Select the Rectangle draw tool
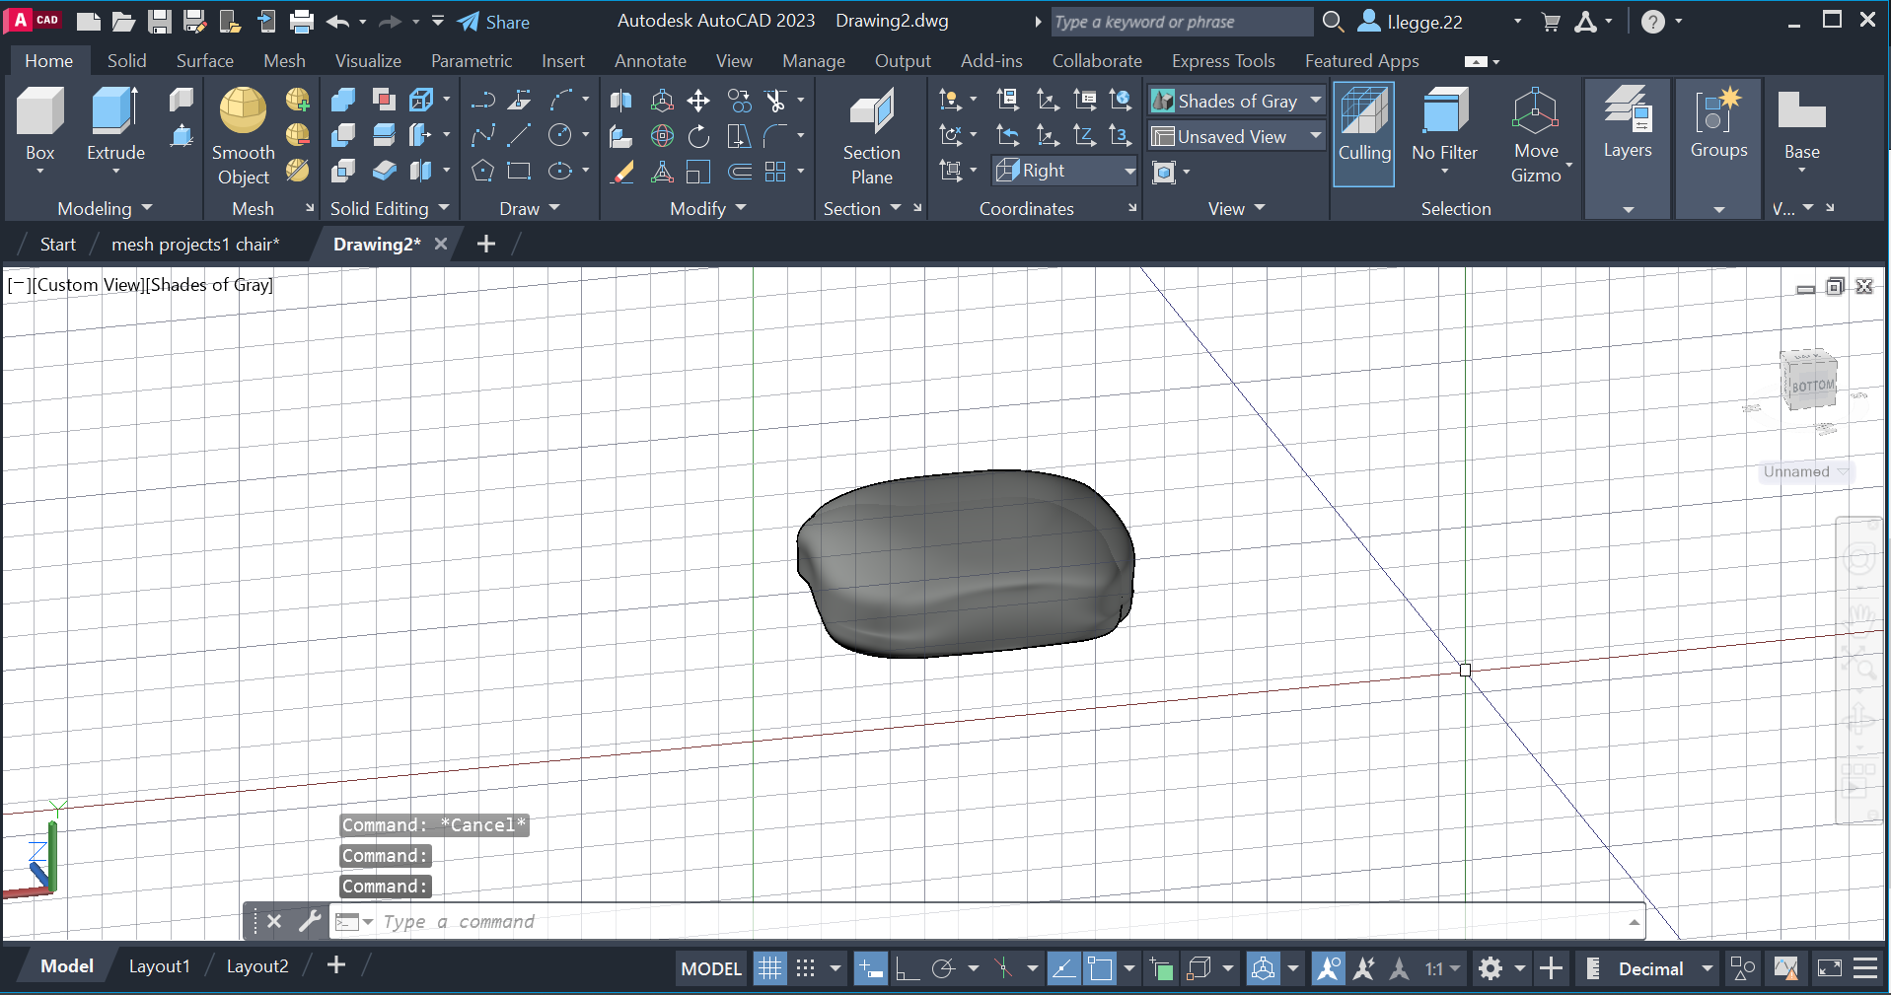1891x995 pixels. point(519,172)
